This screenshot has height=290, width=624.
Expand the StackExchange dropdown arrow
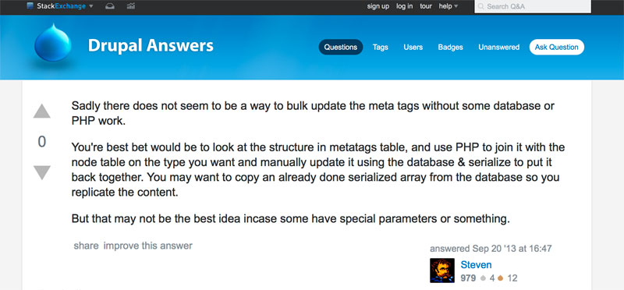[x=91, y=6]
